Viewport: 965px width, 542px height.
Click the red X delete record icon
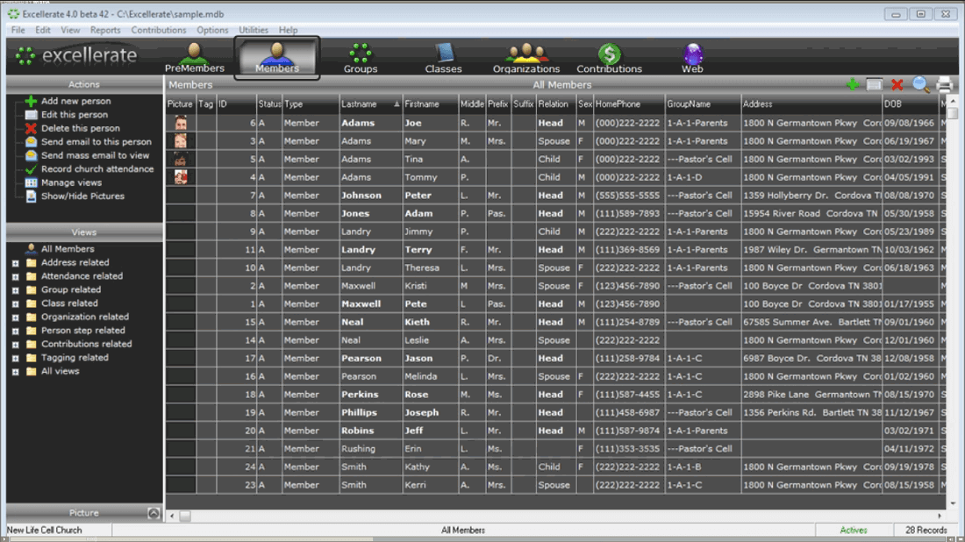[898, 84]
